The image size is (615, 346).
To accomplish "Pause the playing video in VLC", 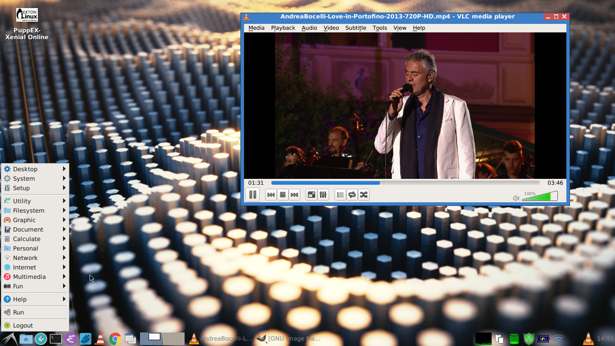I will tap(253, 195).
